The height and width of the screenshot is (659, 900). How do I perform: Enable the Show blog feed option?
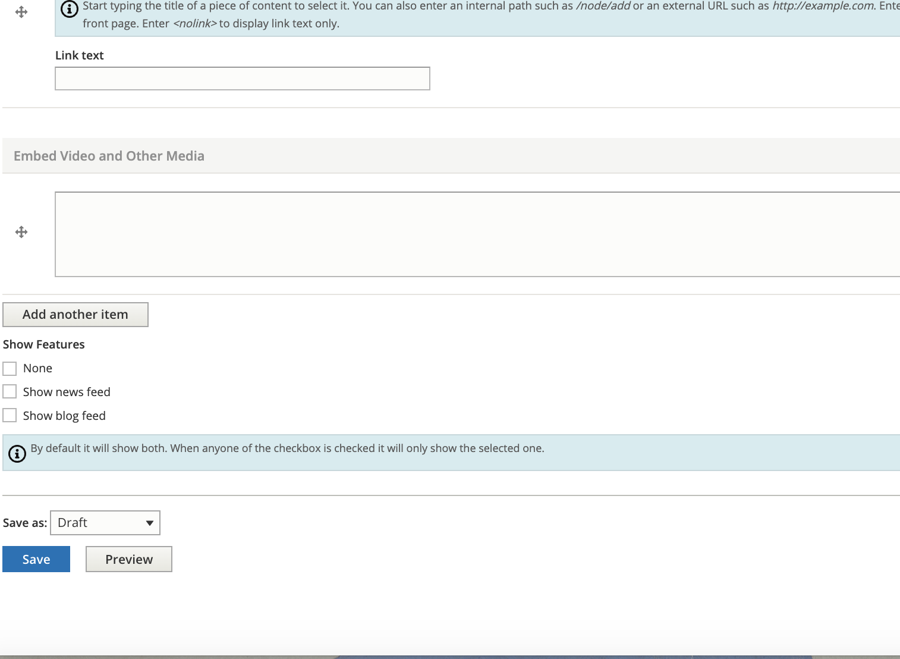click(x=10, y=415)
